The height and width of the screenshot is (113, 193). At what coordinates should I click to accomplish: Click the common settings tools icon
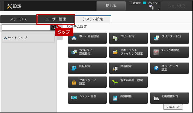[115, 68]
